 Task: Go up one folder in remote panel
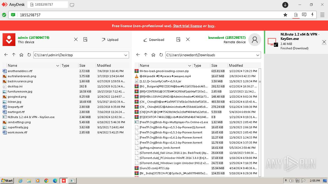click(146, 55)
